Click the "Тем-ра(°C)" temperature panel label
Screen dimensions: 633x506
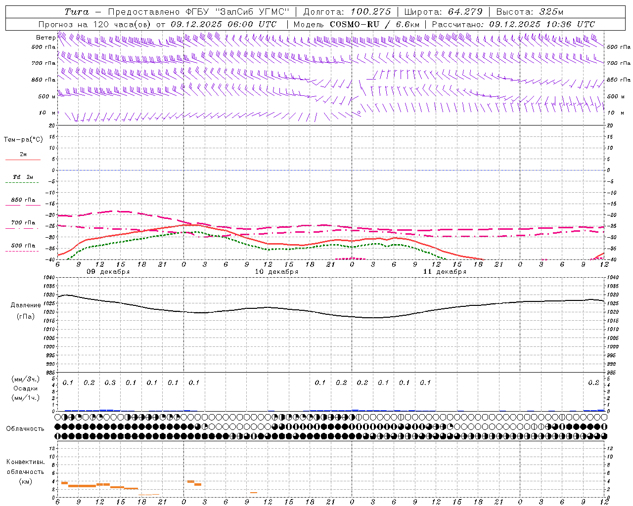[23, 139]
